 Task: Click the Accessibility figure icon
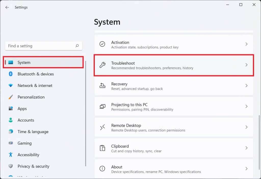point(11,155)
